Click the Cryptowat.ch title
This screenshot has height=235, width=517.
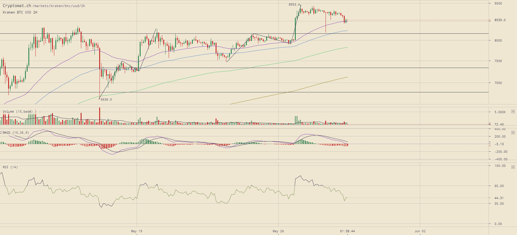click(17, 6)
